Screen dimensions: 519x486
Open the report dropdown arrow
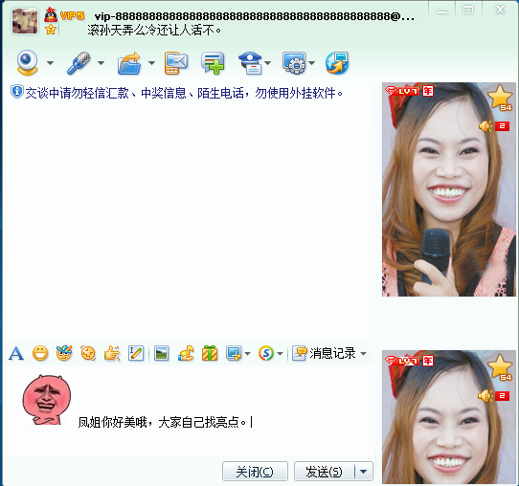[268, 63]
